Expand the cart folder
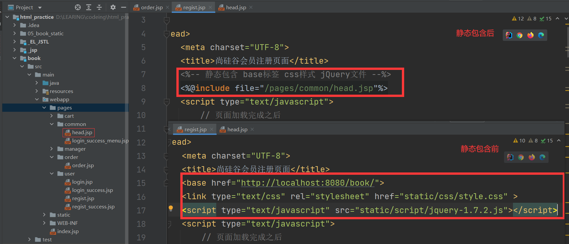 click(x=51, y=116)
